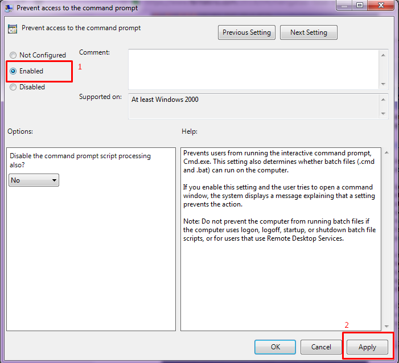The image size is (399, 363).
Task: Click the policy setting icon beside heading
Action: tap(13, 29)
